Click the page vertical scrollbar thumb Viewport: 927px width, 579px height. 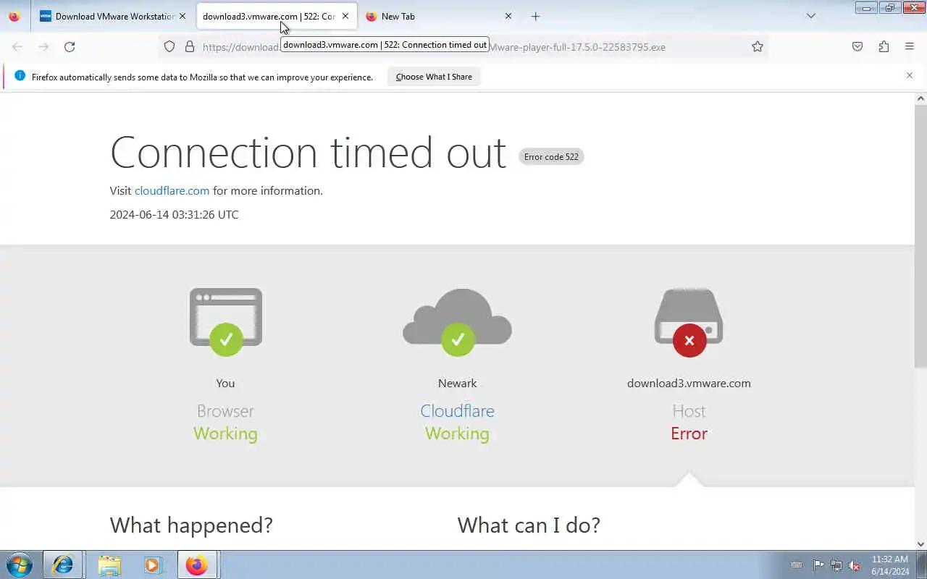coord(920,235)
